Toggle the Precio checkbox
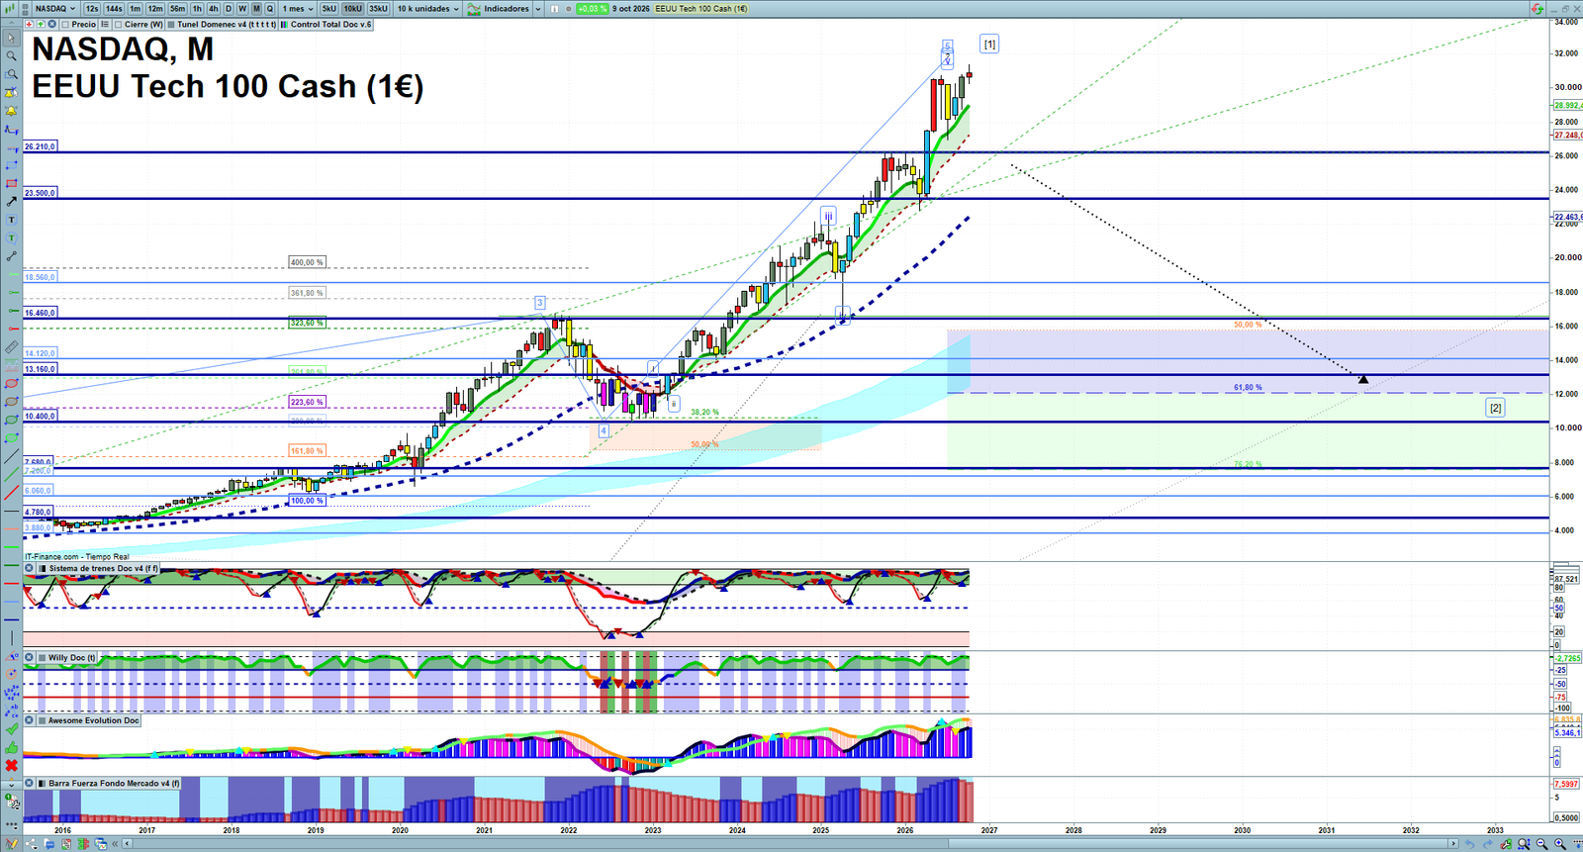 tap(65, 24)
